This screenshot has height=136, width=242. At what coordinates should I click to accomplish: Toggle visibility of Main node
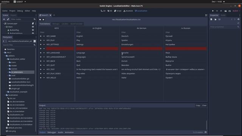[x=33, y=27]
